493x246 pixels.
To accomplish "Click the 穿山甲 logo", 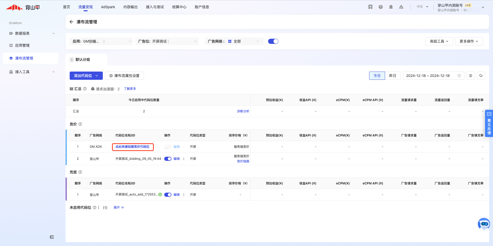I will click(23, 7).
